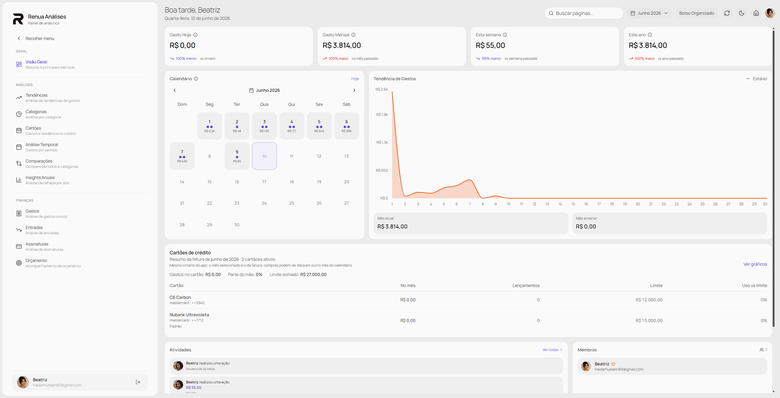Open Ver todas activities link

(552, 350)
